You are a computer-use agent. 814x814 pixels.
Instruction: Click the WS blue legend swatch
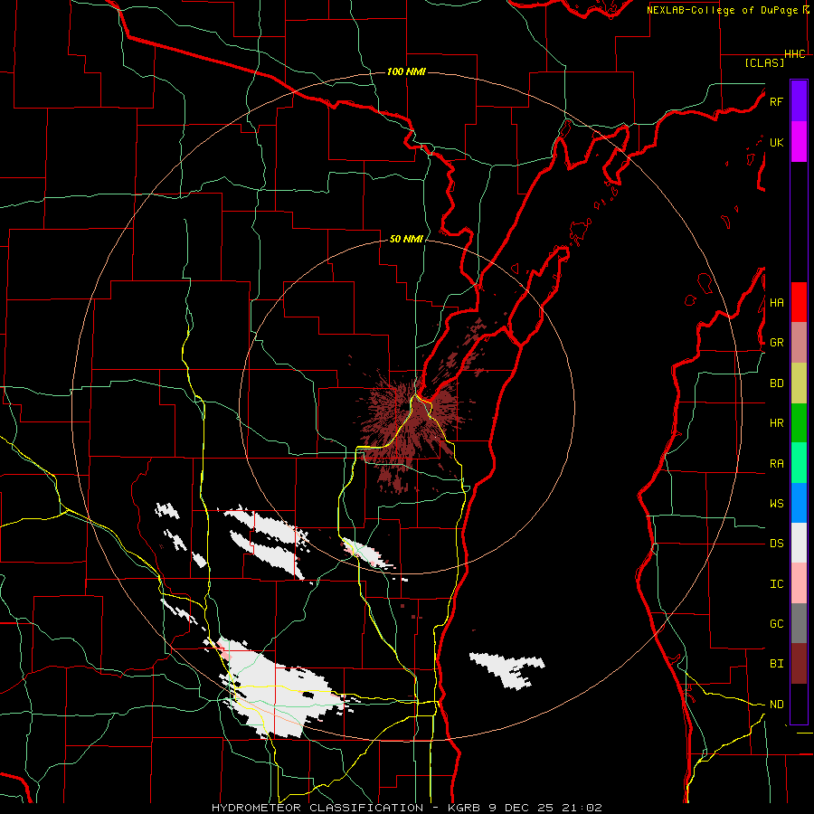[799, 503]
